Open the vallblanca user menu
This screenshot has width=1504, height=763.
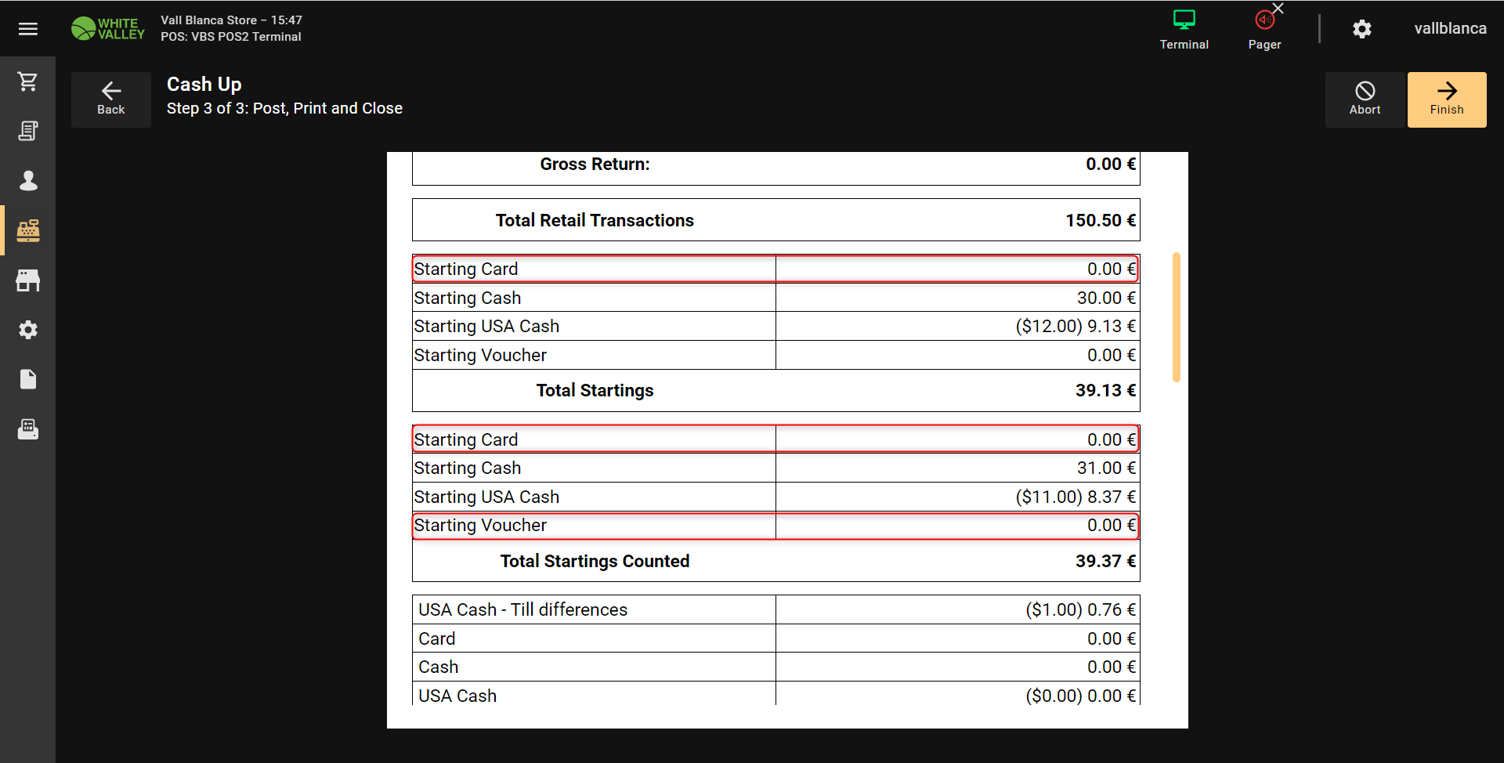point(1450,29)
